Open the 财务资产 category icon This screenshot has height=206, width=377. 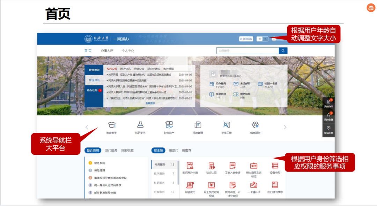pyautogui.click(x=169, y=125)
